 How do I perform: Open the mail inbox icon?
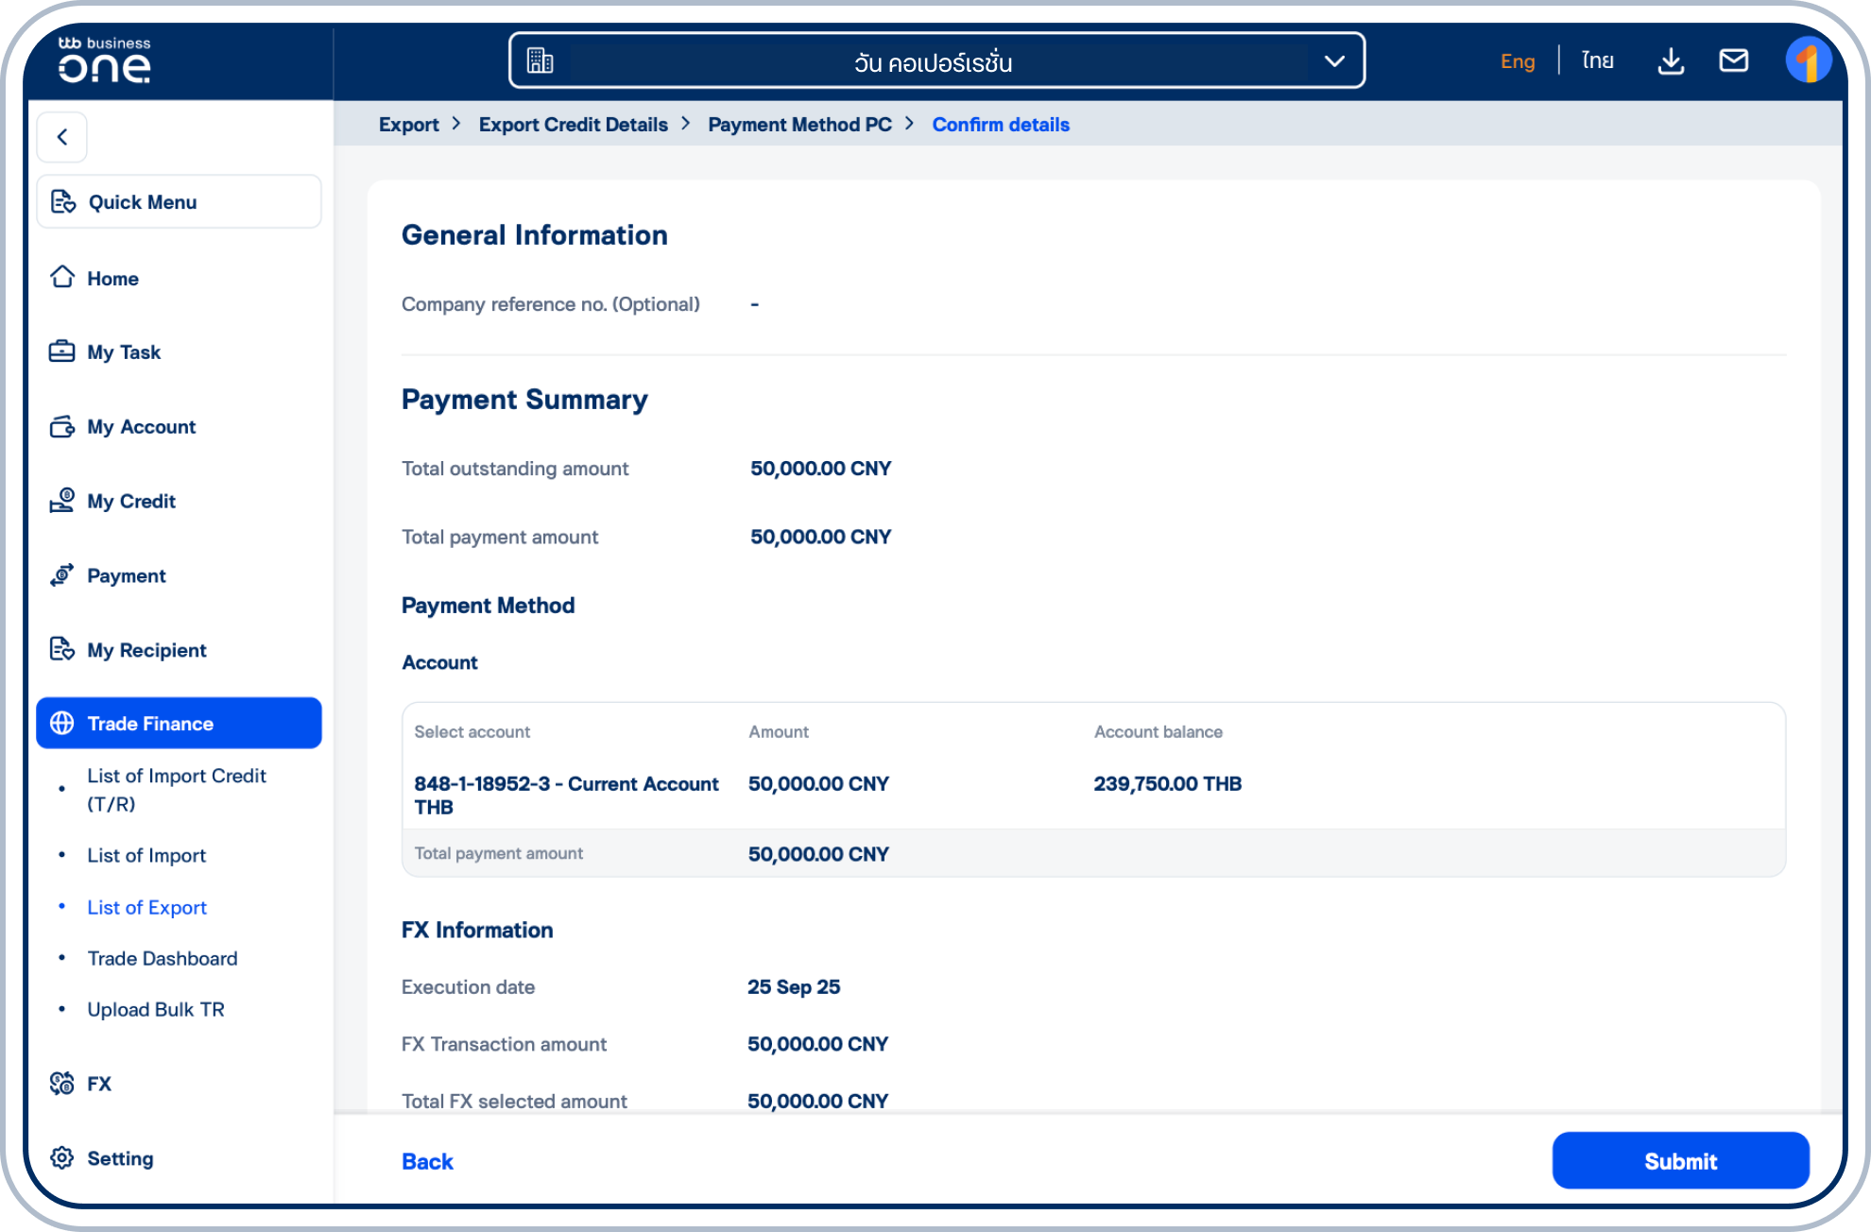click(1733, 61)
